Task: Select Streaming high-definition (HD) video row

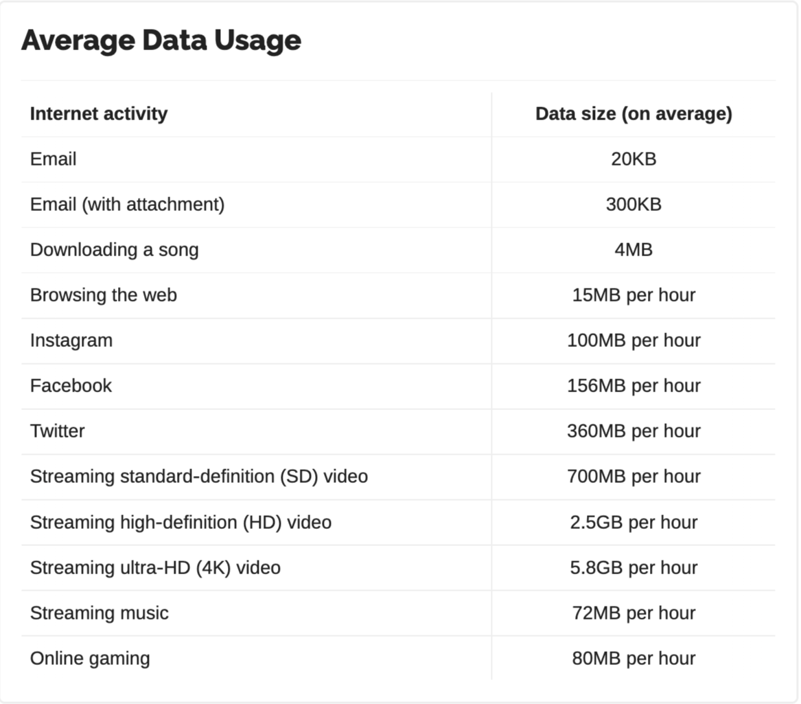Action: tap(398, 523)
